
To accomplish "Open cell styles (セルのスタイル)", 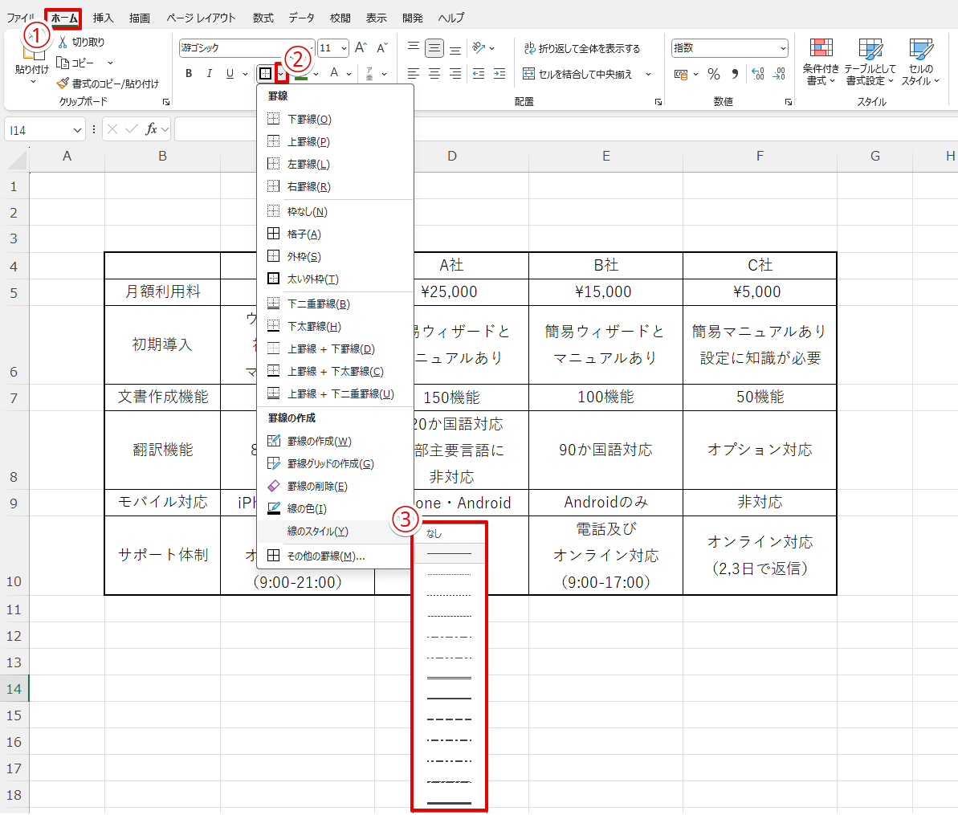I will (x=920, y=62).
